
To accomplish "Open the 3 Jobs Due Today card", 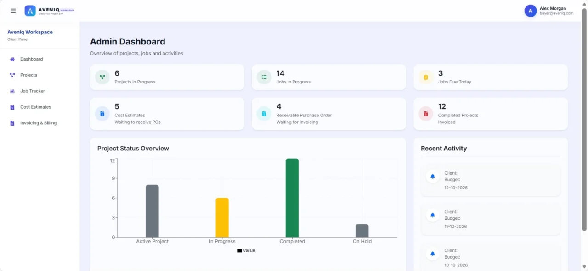I will [x=491, y=77].
